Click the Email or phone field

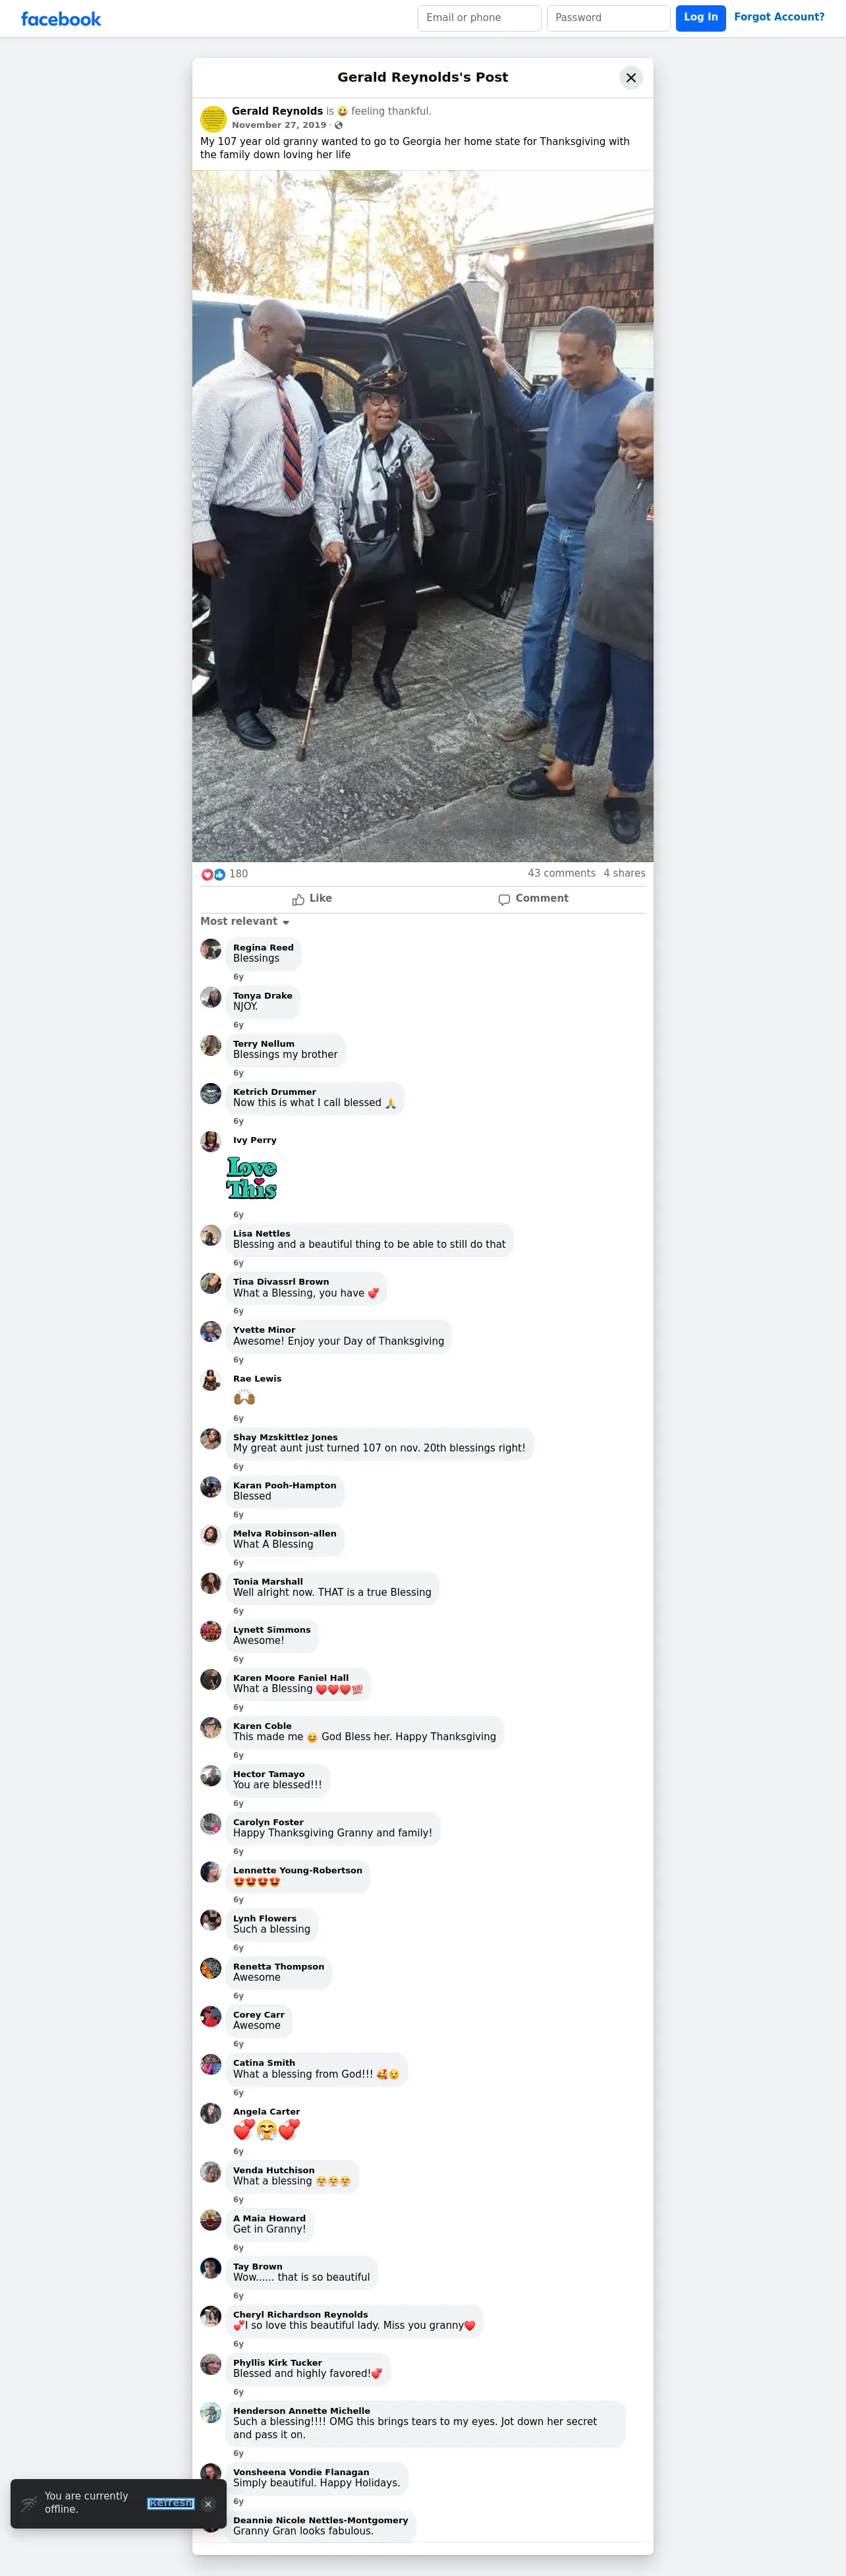coord(479,18)
